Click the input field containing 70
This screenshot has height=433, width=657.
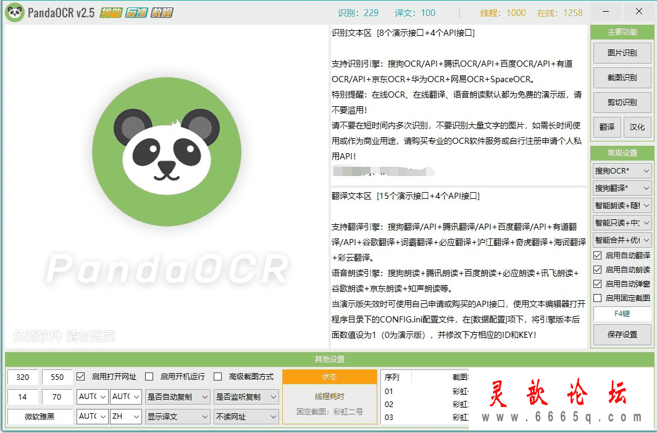[x=57, y=397]
